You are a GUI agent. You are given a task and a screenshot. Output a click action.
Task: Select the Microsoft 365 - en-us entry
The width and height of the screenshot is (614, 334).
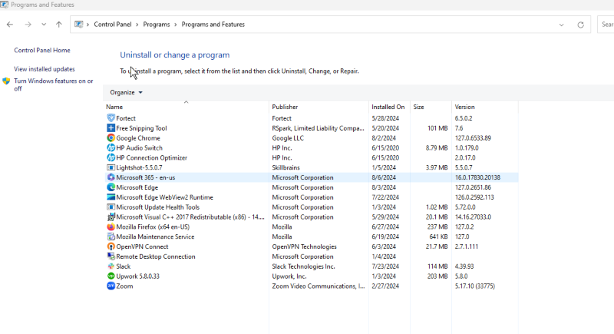145,177
